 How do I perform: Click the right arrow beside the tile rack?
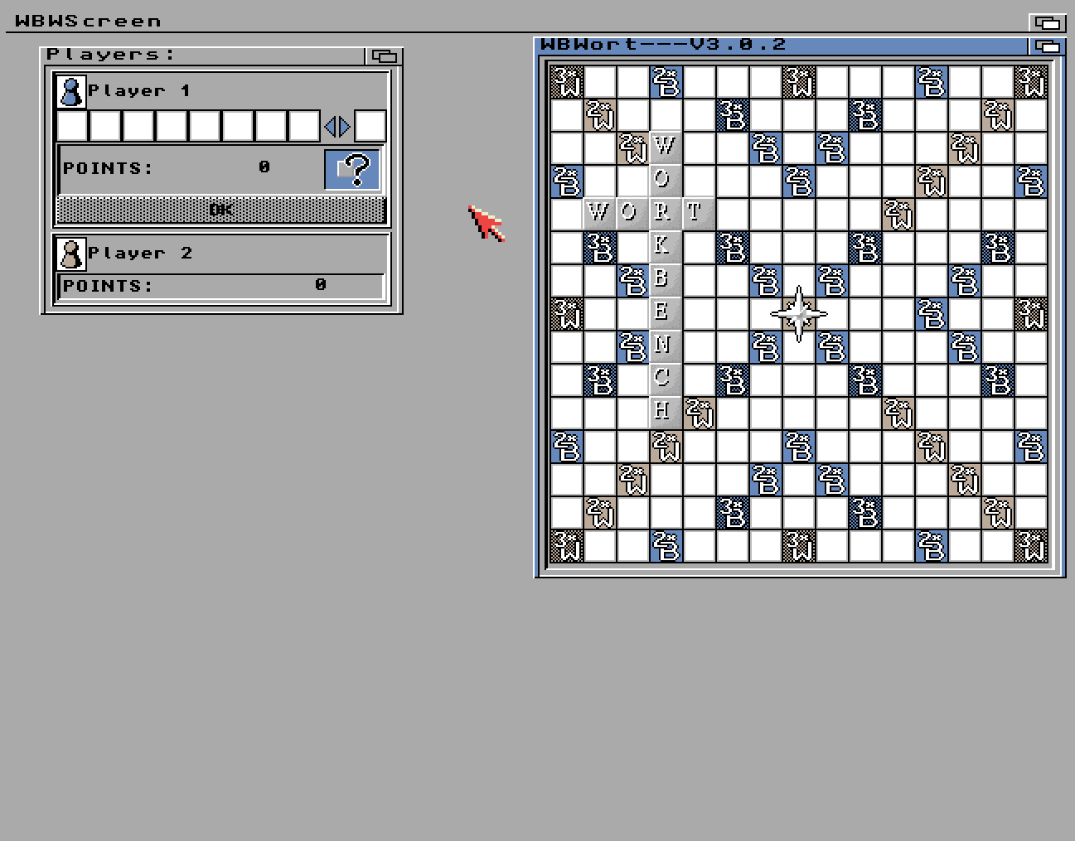click(x=345, y=127)
